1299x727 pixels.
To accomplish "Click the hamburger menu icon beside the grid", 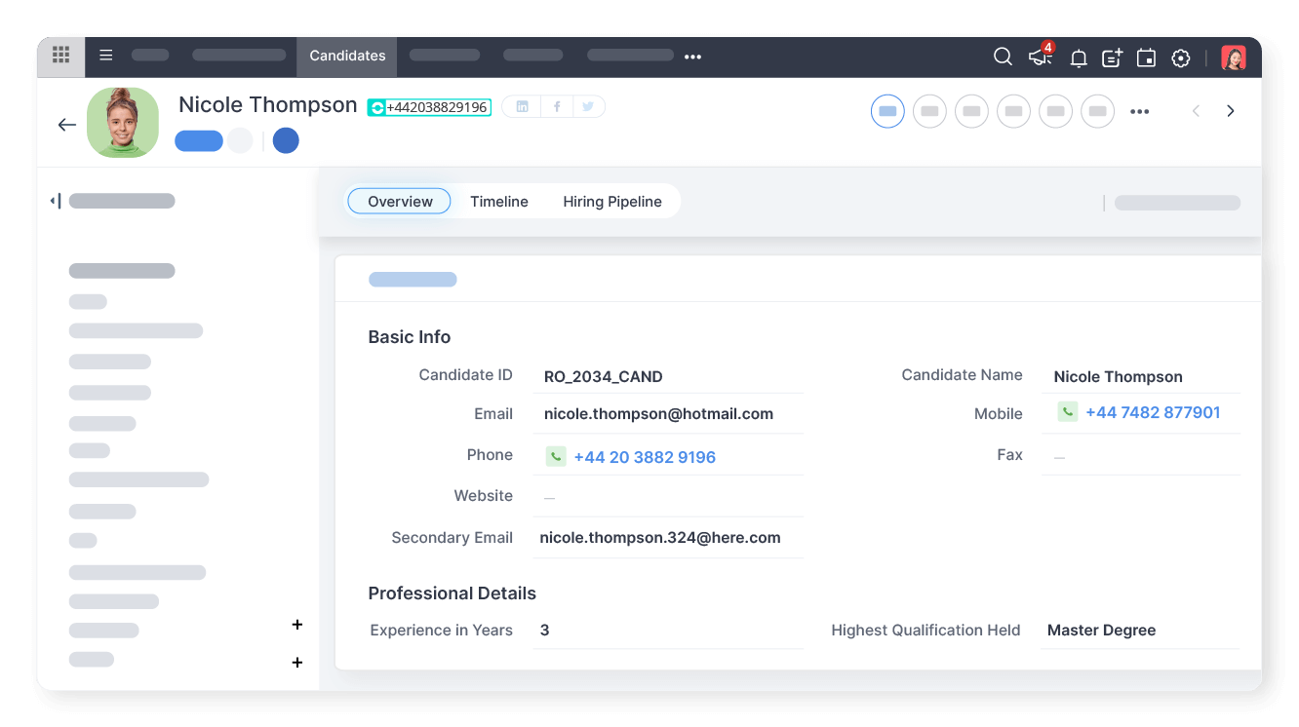I will click(105, 56).
